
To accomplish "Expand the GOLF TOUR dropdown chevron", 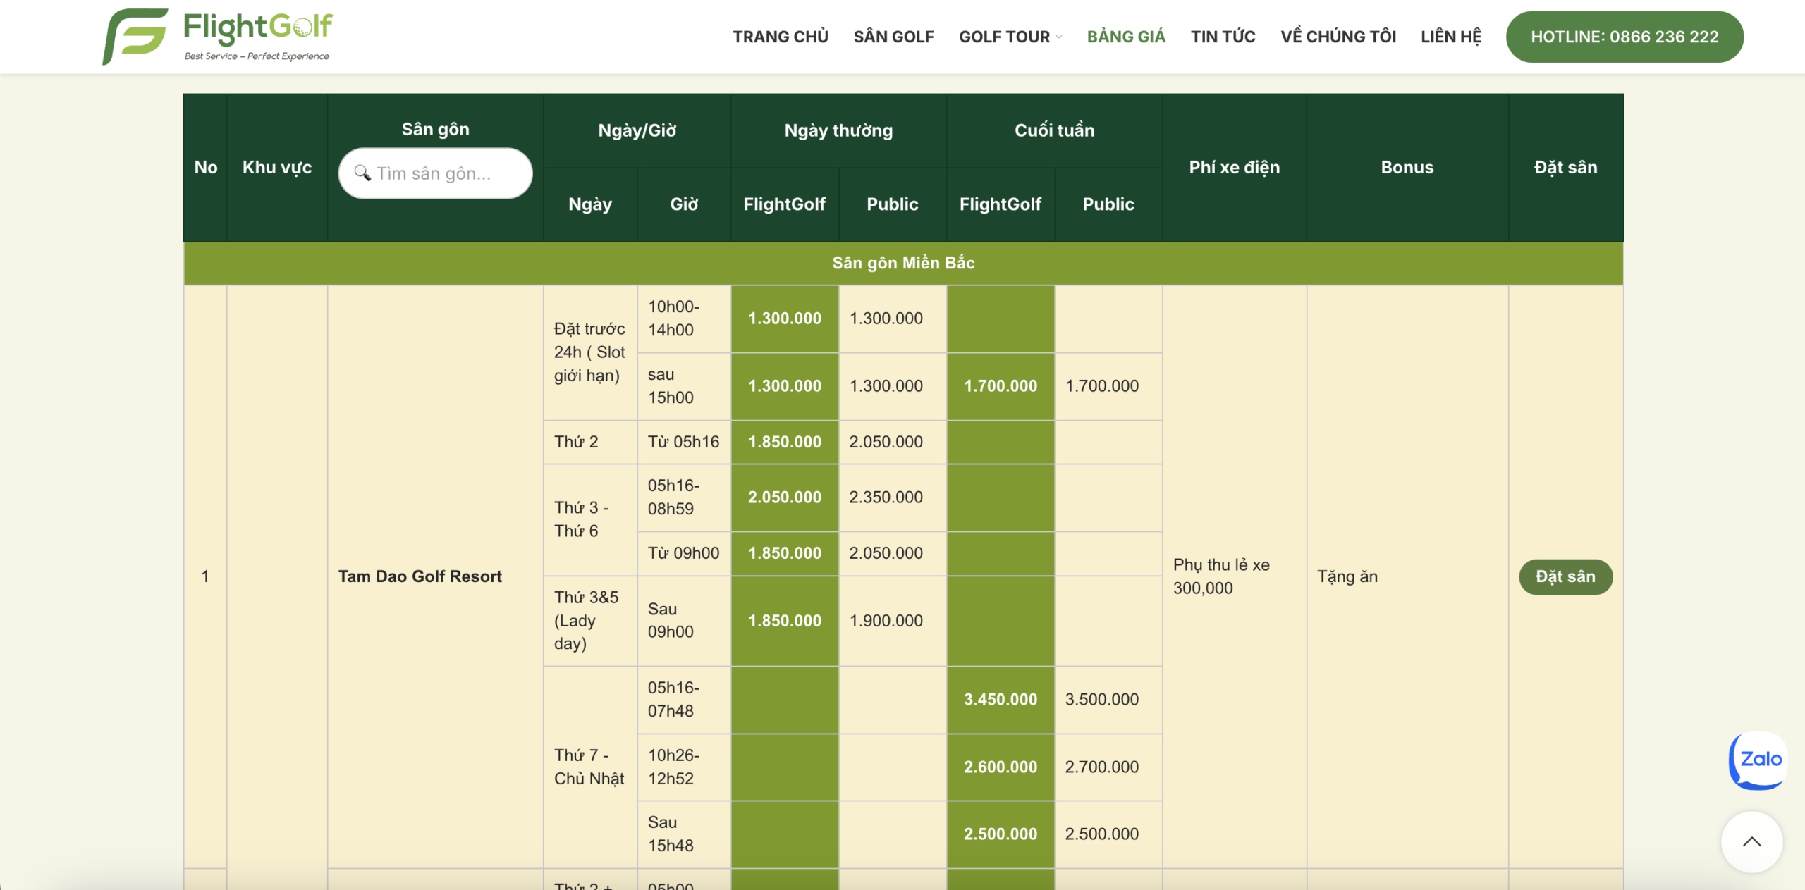I will [1059, 37].
